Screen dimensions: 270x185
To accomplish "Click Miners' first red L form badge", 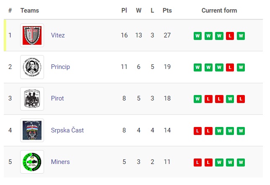I will pos(198,162).
